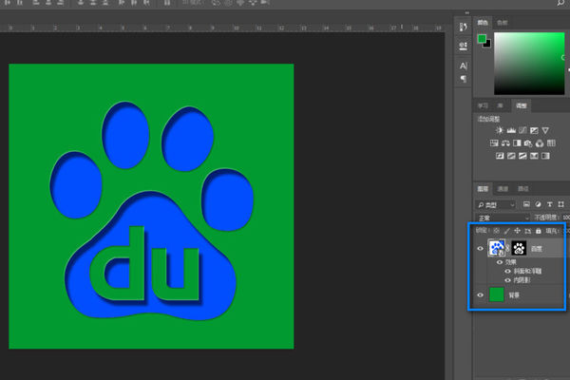Click the 背景 layer name

[x=514, y=295]
